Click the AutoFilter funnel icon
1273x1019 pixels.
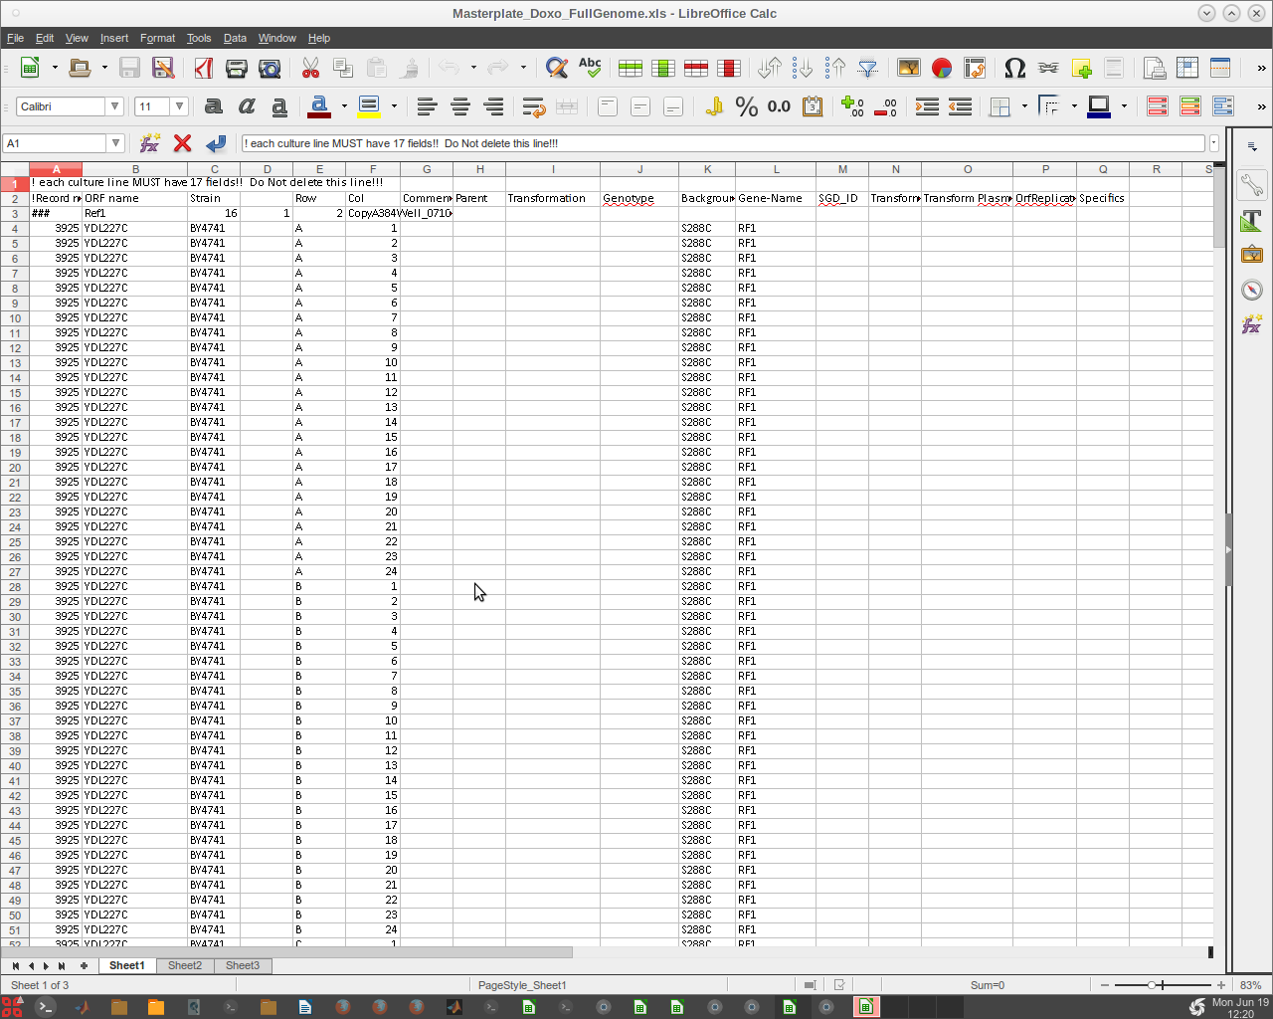[868, 68]
